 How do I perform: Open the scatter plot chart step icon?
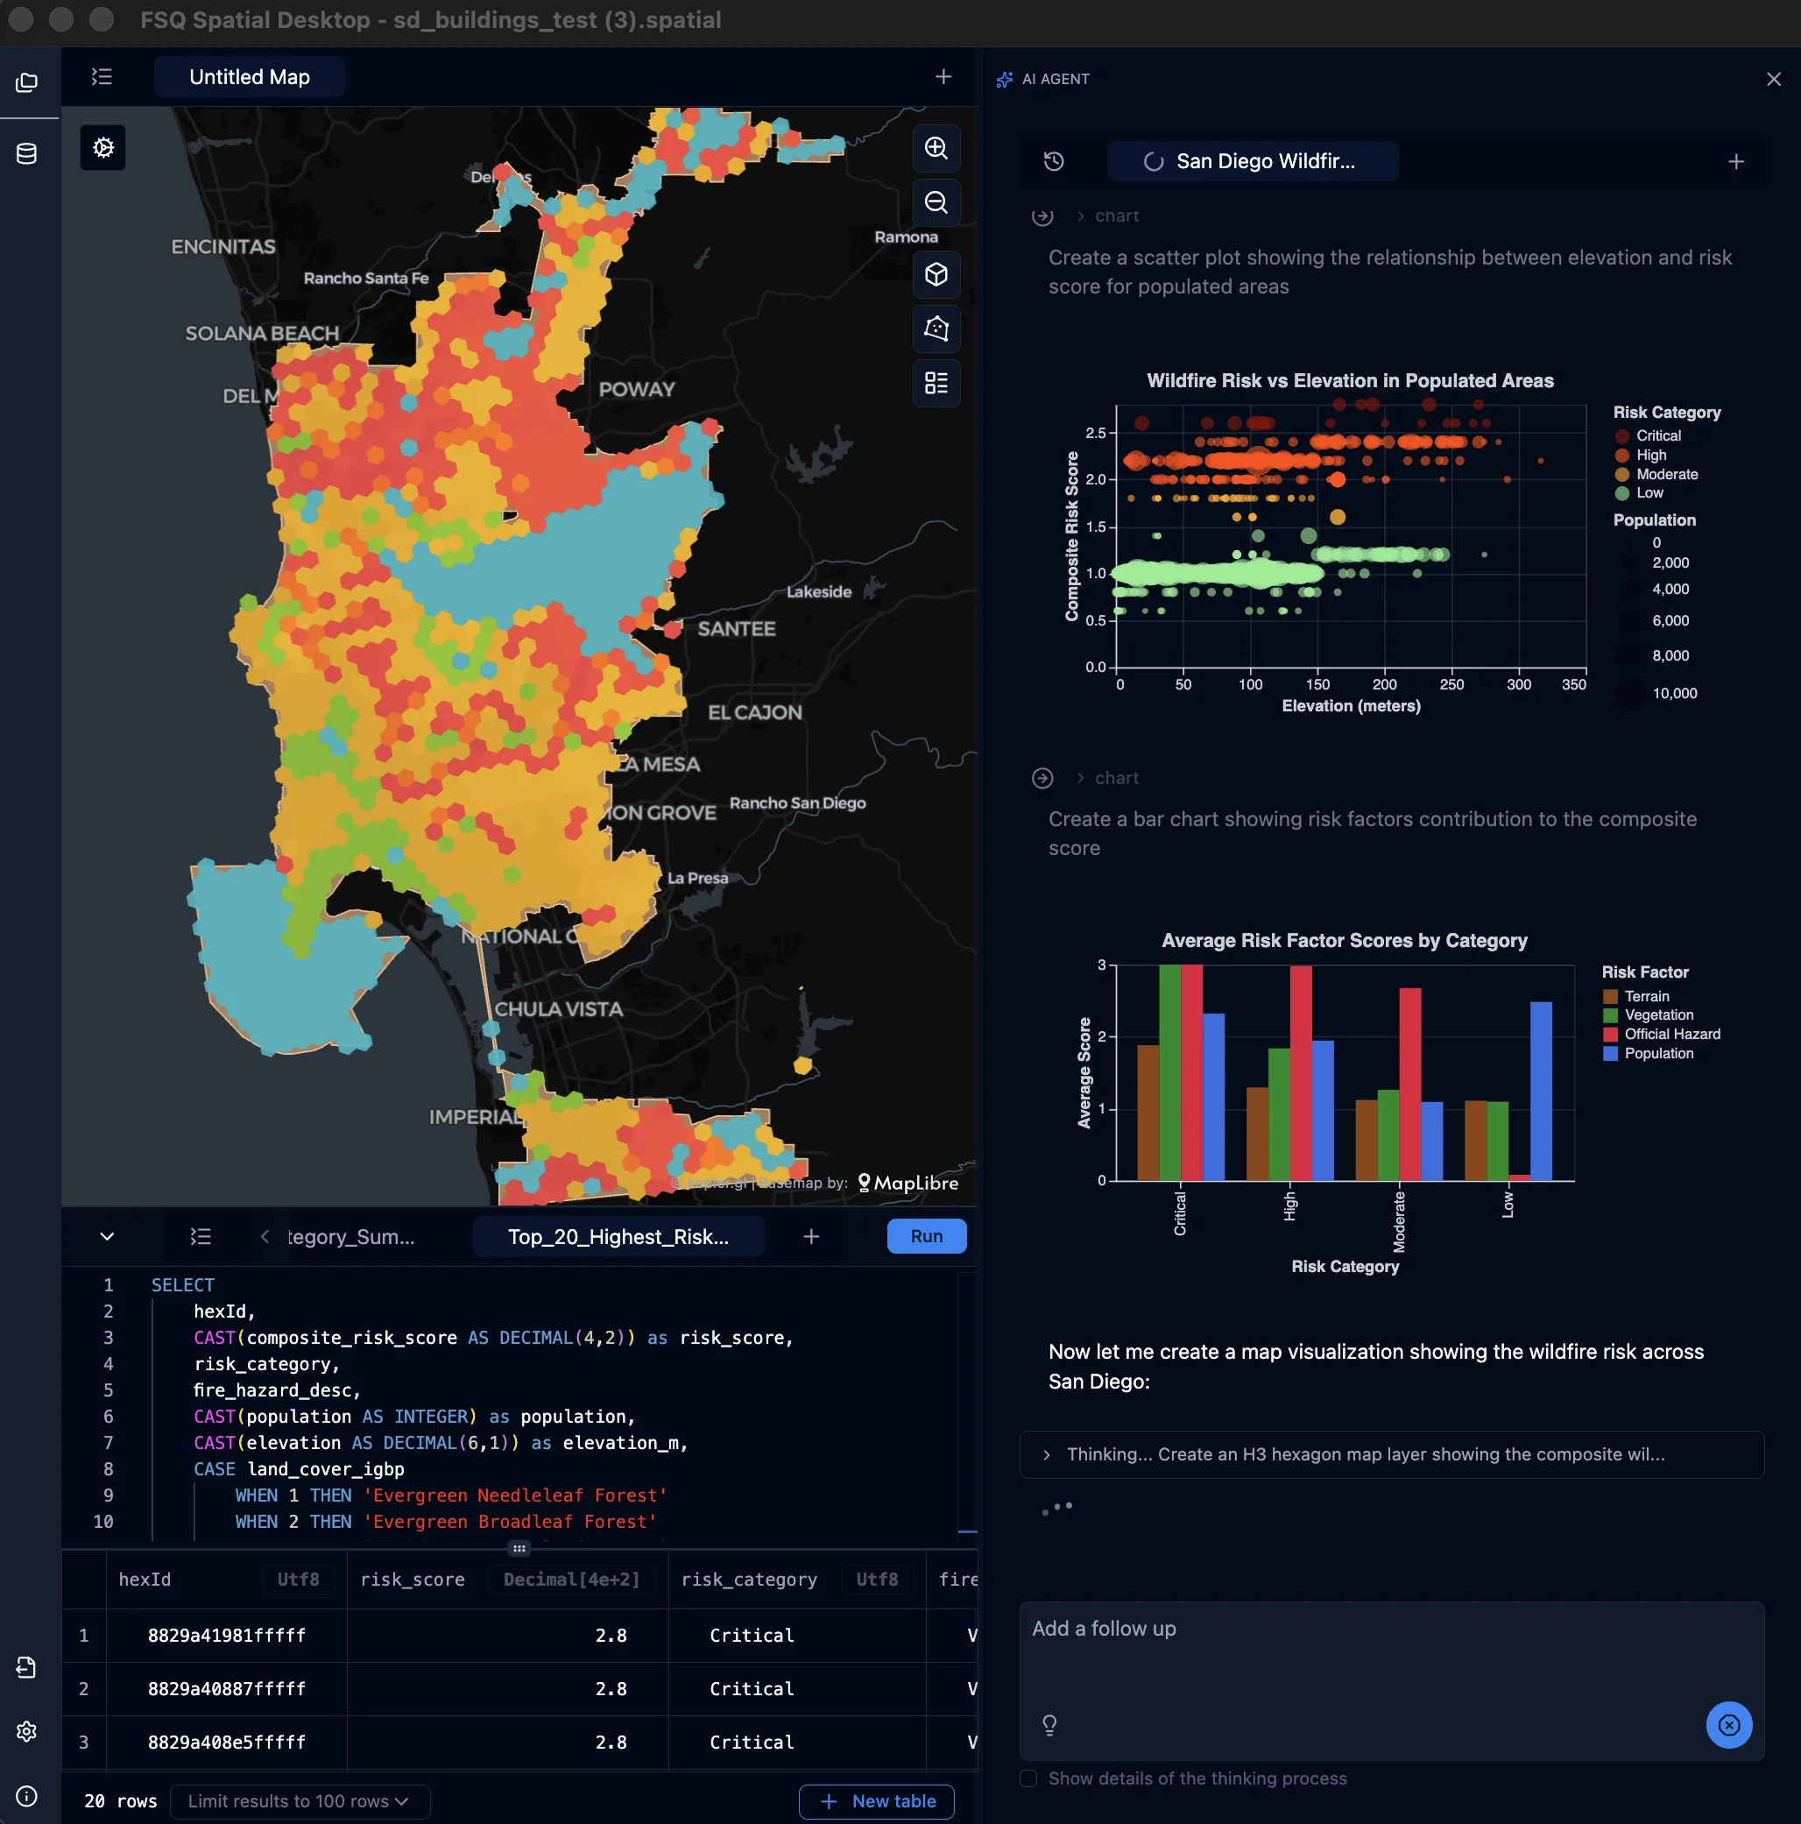coord(1042,216)
